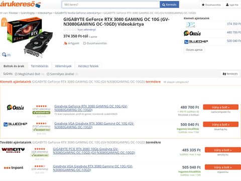
Task: Click the Megbízható Bolt badge of Wincity
Action: pos(40,155)
